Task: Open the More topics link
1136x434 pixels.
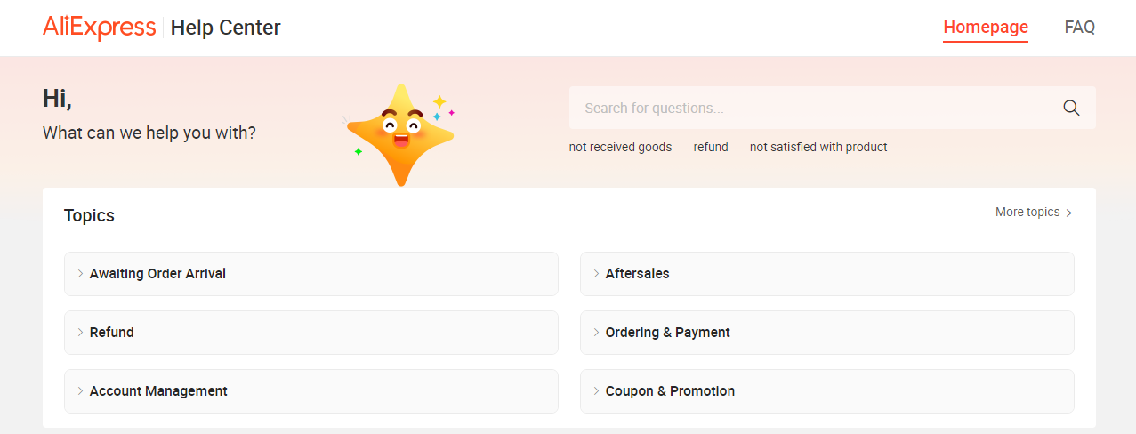Action: point(1027,213)
